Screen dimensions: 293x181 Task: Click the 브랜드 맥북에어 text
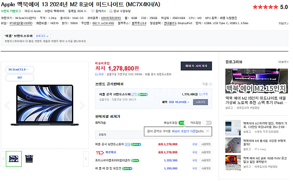coord(54,11)
